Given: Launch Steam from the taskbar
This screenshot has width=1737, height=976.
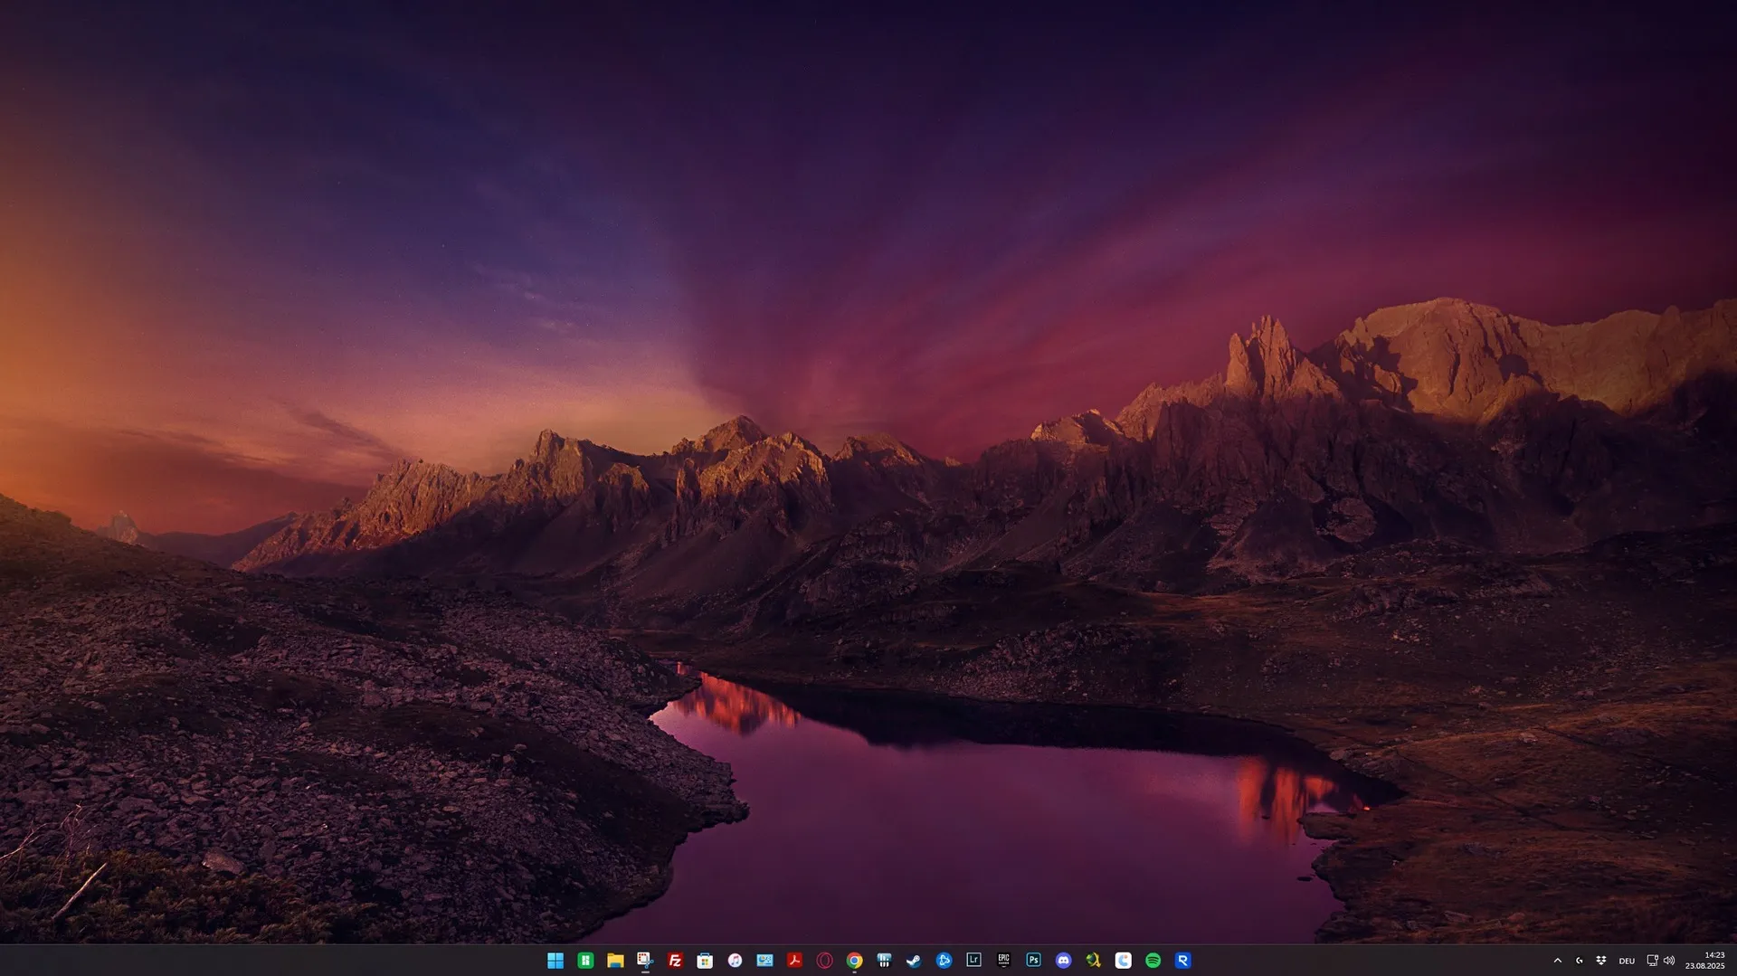Looking at the screenshot, I should pyautogui.click(x=914, y=961).
